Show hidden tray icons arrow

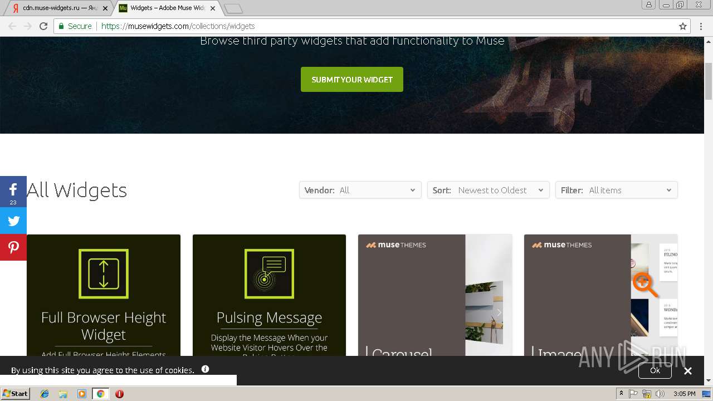tap(621, 394)
